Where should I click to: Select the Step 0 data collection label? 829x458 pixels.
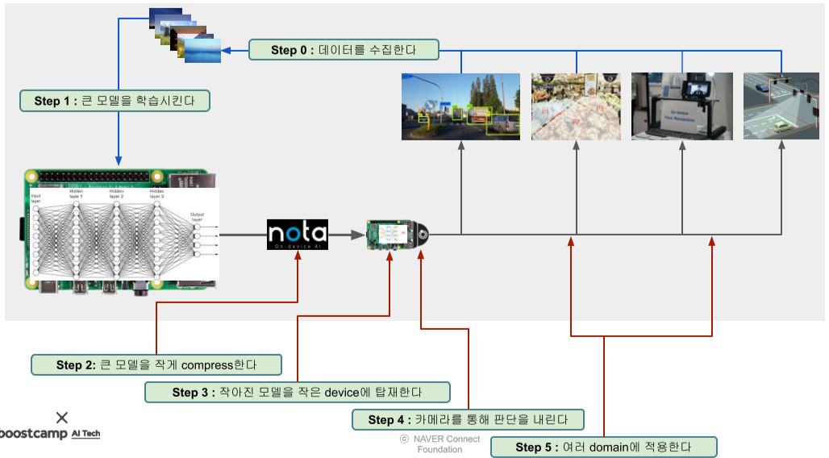pos(344,50)
